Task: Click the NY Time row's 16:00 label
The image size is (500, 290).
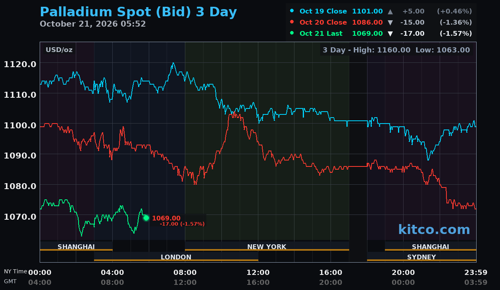Action: tap(331, 273)
